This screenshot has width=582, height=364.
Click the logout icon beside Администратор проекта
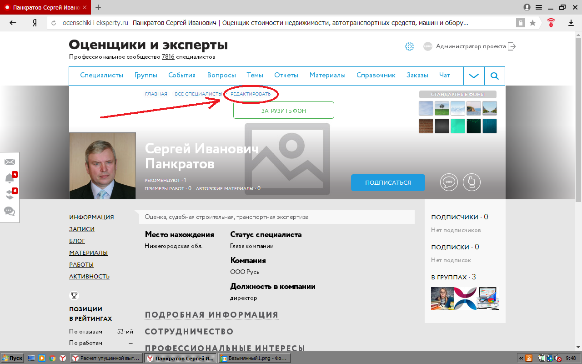point(512,46)
